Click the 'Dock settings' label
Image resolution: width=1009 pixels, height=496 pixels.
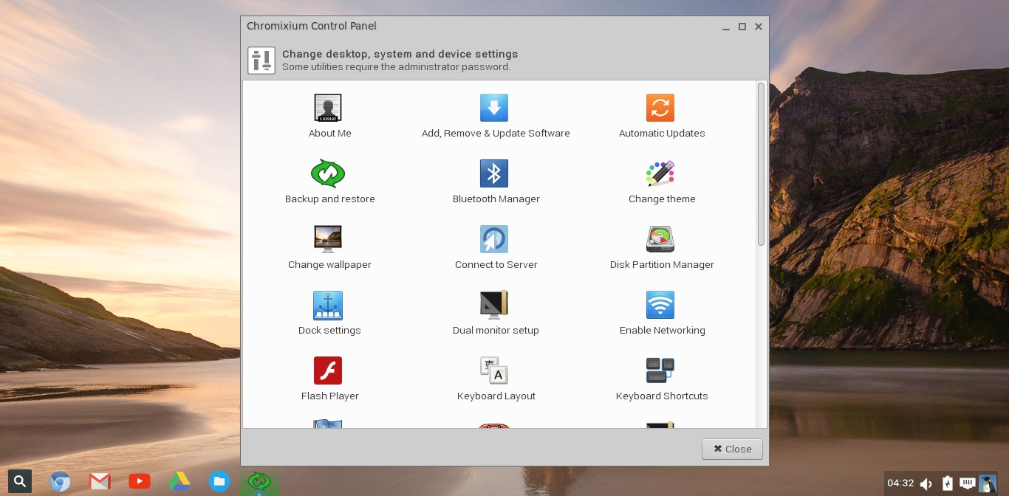click(329, 331)
